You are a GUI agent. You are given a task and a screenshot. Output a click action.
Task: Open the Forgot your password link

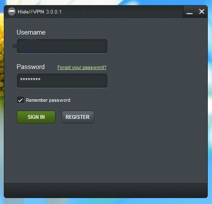(x=82, y=67)
